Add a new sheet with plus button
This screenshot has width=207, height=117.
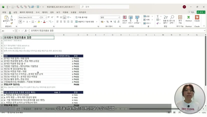120,109
